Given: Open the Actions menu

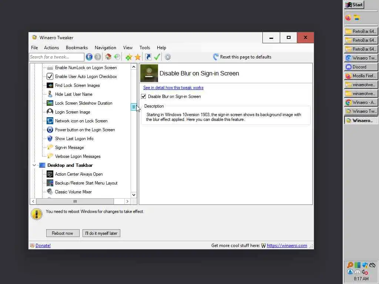Looking at the screenshot, I should pos(51,48).
